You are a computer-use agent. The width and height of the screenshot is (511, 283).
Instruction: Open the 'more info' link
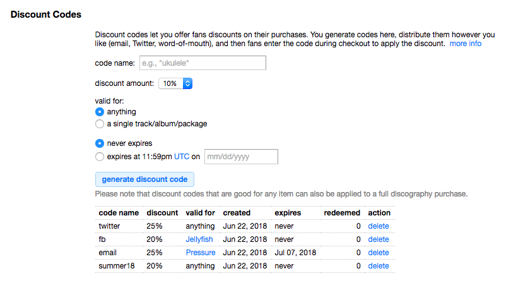coord(466,44)
